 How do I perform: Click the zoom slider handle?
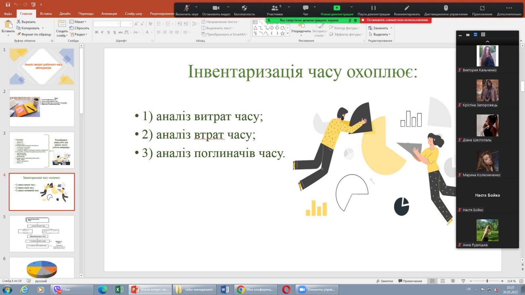tap(487, 281)
